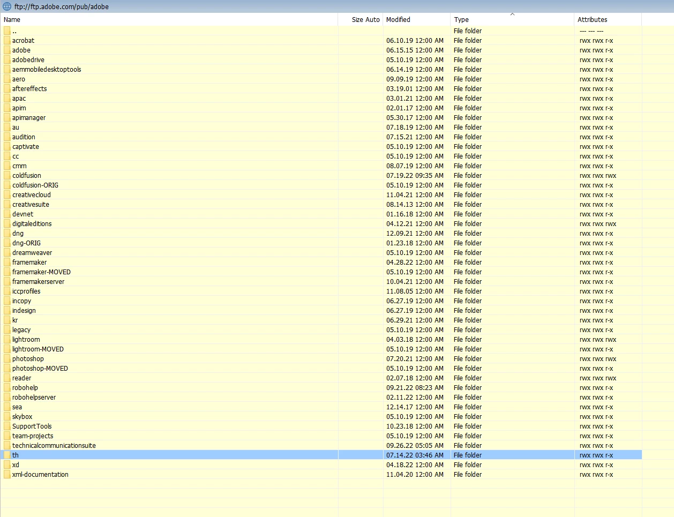The width and height of the screenshot is (674, 517).
Task: Click the indesign folder icon
Action: (7, 310)
